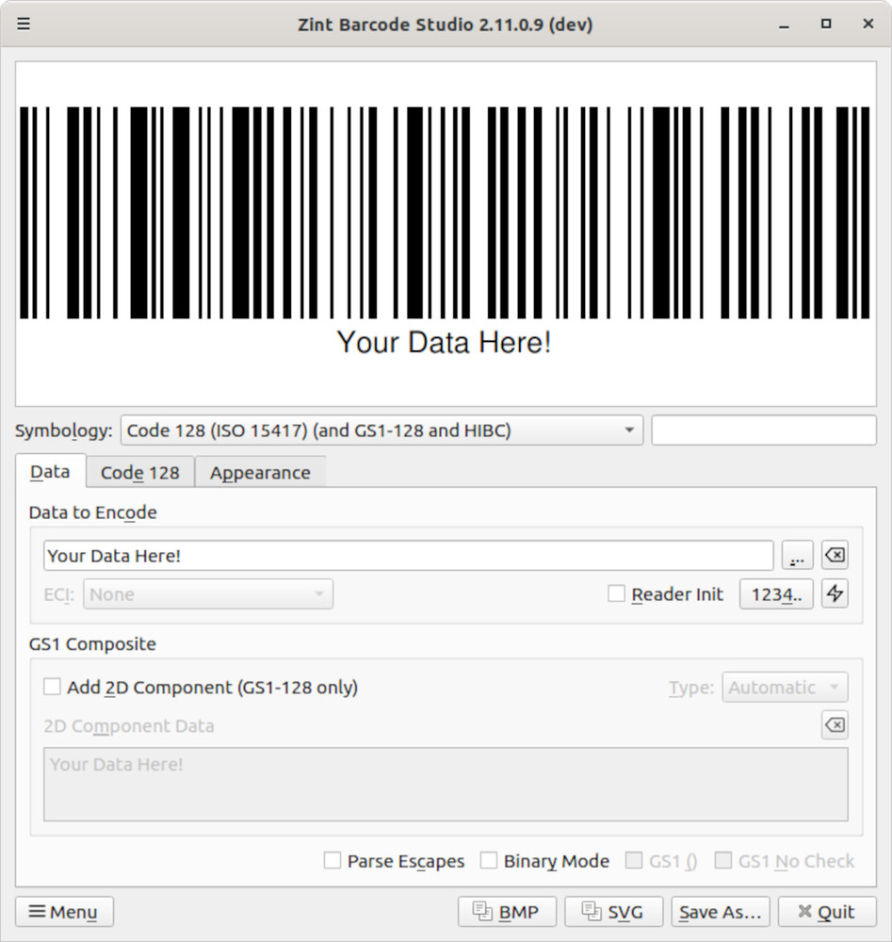Click Save As to save the barcode
This screenshot has width=892, height=942.
pos(720,911)
